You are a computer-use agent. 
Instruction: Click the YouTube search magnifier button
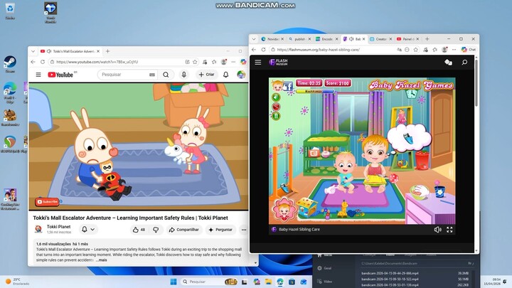coord(166,75)
